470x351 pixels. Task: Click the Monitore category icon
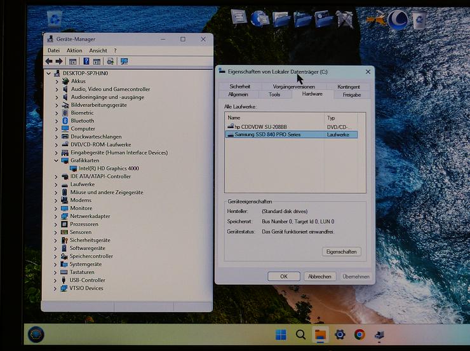tap(64, 208)
